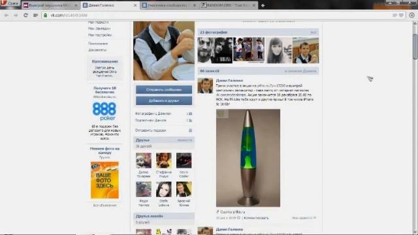418x235 pixels.
Task: Open the lava lamp post image
Action: click(x=248, y=158)
